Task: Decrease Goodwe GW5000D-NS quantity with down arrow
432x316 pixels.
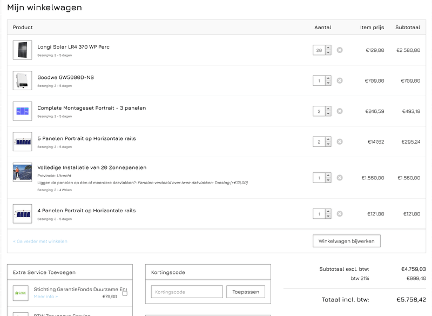Action: point(328,84)
